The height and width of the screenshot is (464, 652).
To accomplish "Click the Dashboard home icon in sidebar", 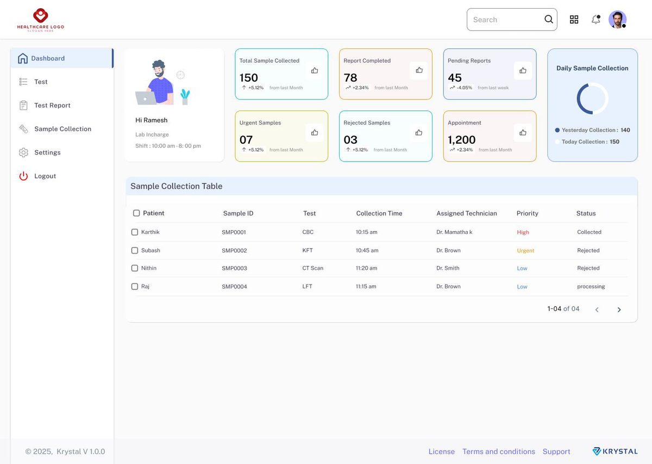I will pos(23,58).
